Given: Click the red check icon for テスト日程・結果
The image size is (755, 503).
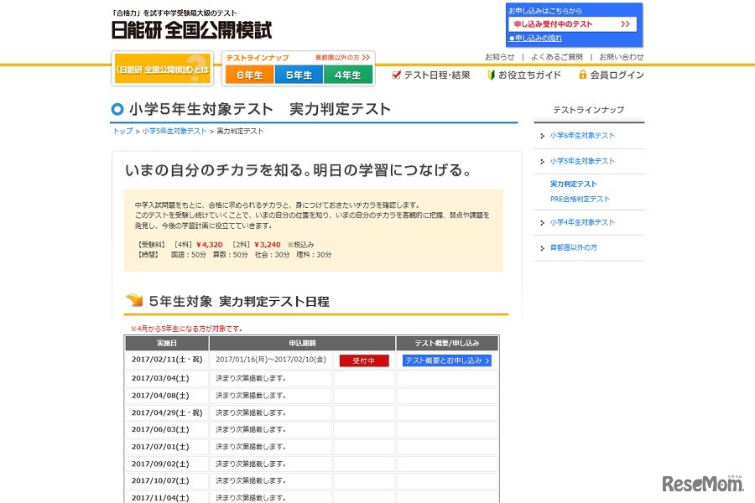Looking at the screenshot, I should coord(395,74).
